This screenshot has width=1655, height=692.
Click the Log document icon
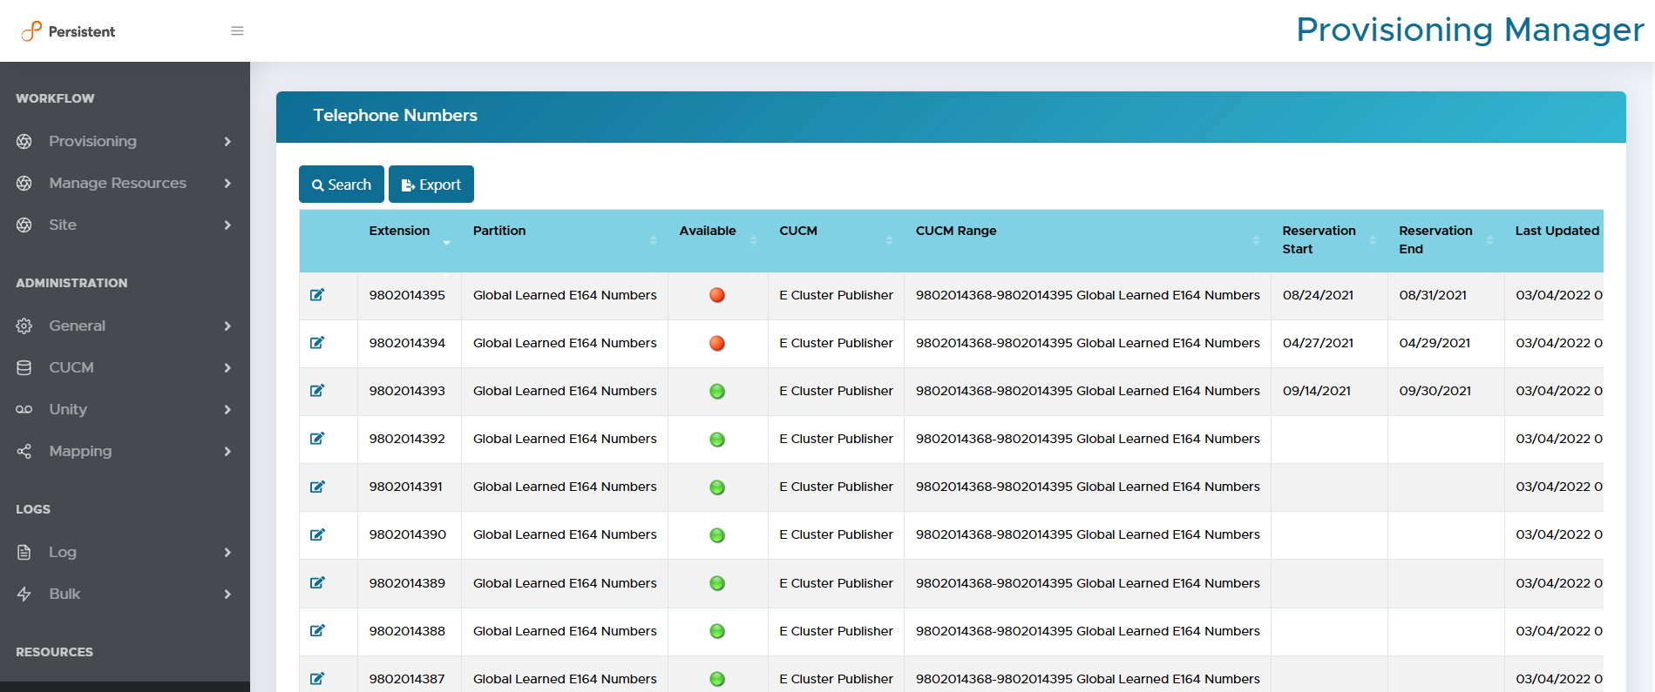coord(24,552)
